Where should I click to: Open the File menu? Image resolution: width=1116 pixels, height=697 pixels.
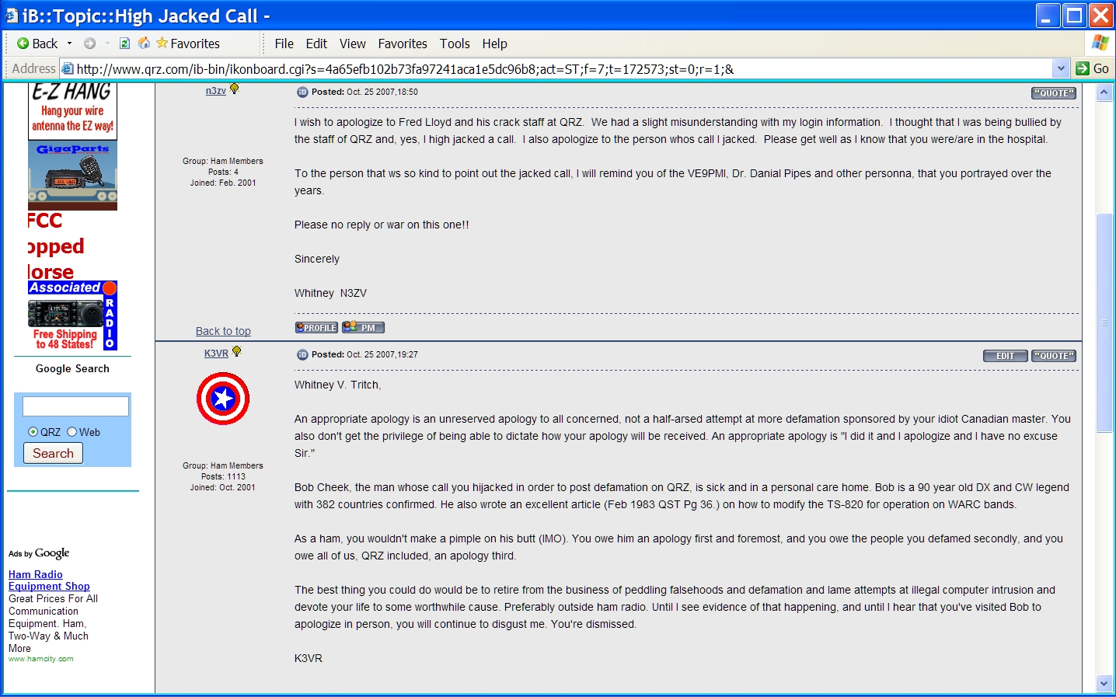click(x=284, y=44)
